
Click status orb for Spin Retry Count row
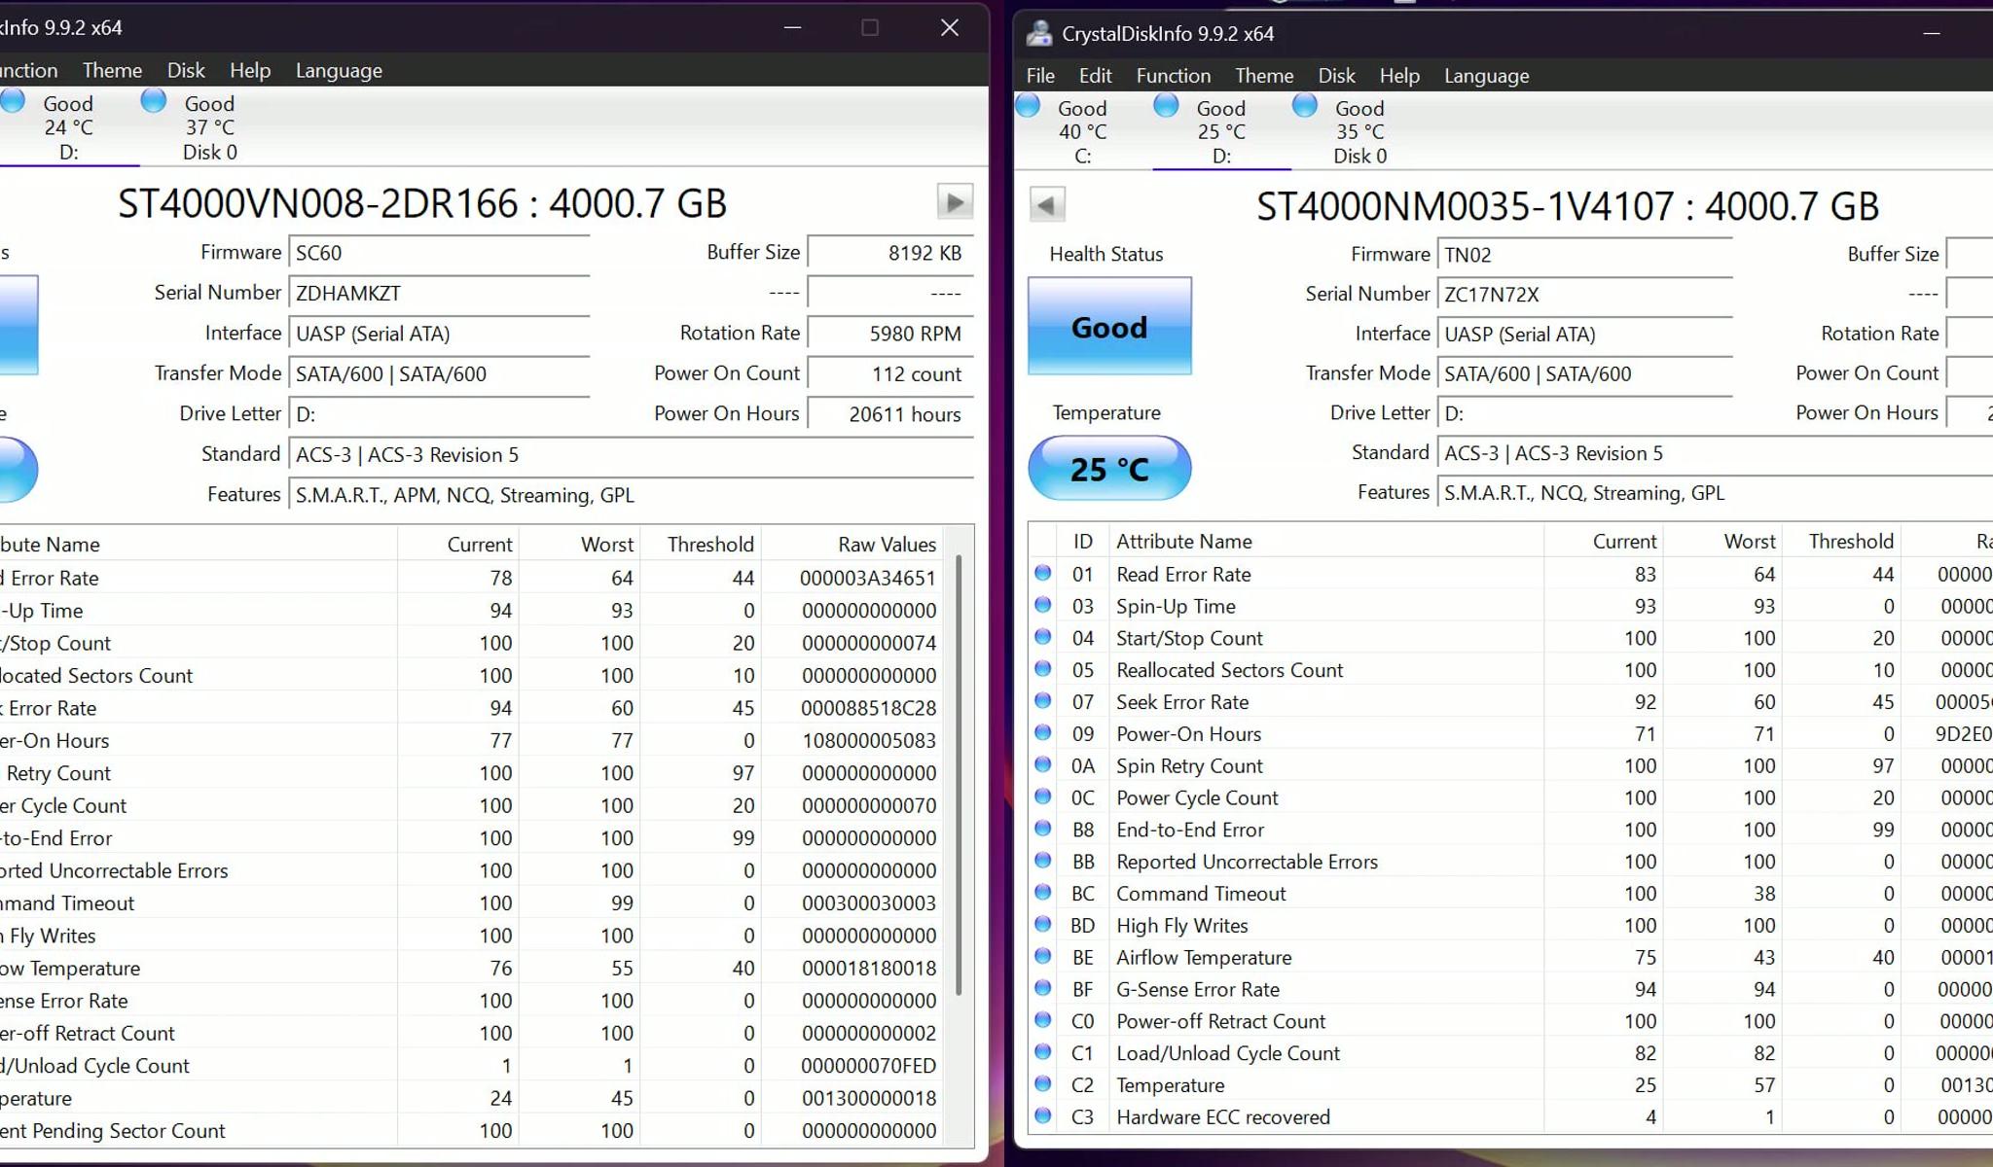(x=1043, y=764)
